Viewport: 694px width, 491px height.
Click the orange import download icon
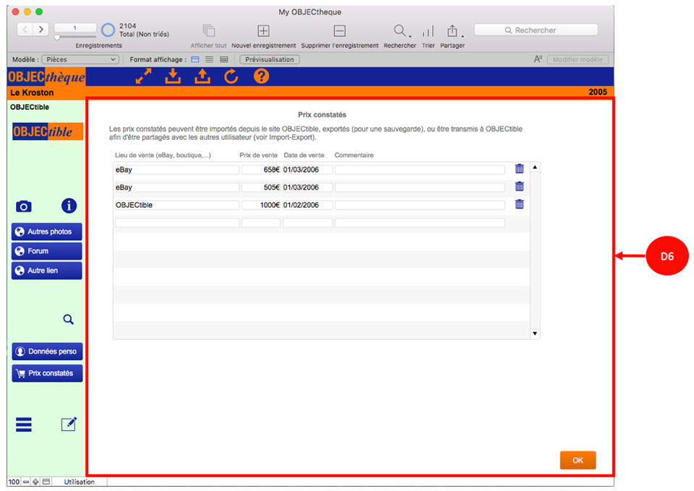[x=173, y=77]
